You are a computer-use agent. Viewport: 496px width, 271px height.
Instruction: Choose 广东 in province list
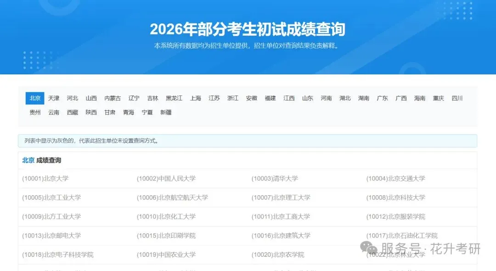pyautogui.click(x=383, y=98)
